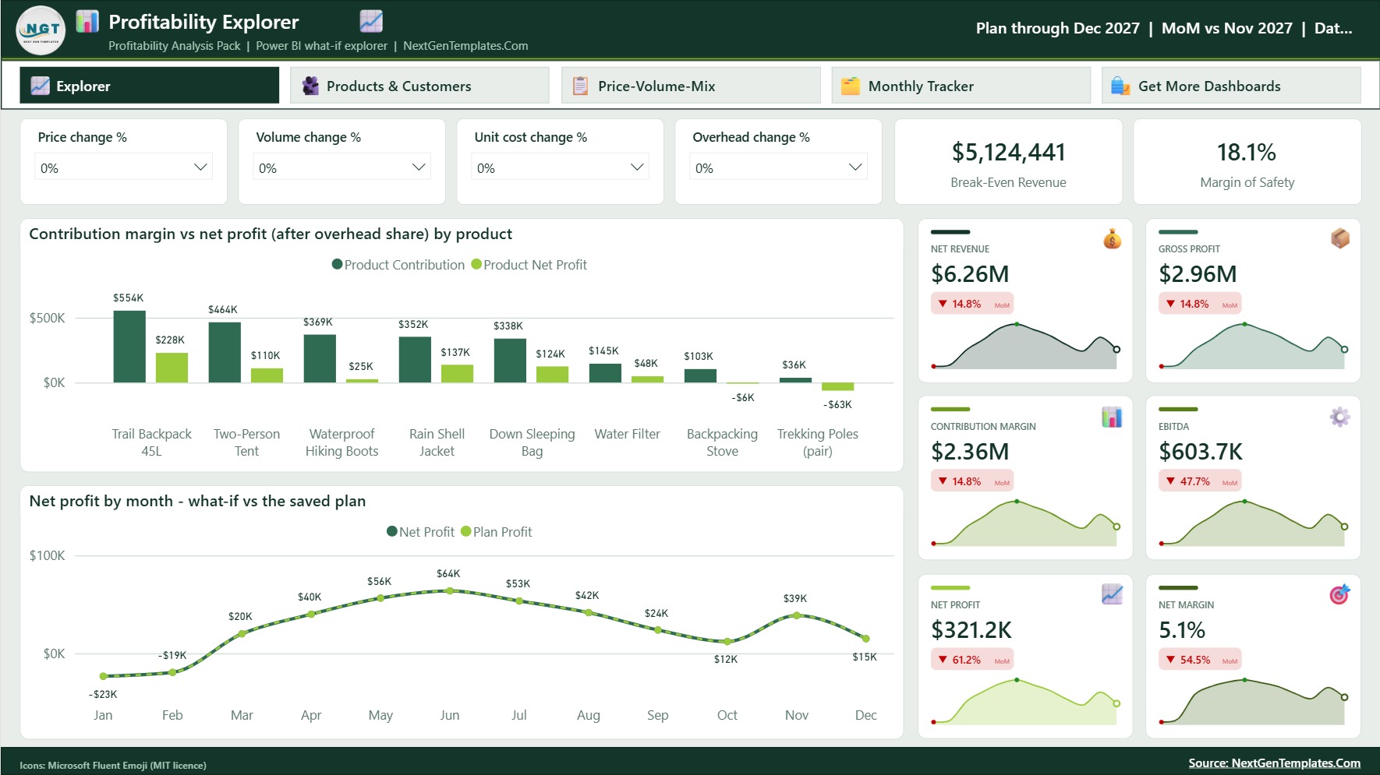Click the Net Revenue 14.8% MoM badge

tap(971, 304)
